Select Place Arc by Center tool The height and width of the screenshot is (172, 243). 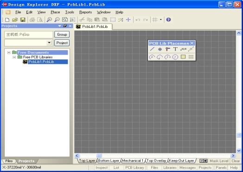coord(152,57)
